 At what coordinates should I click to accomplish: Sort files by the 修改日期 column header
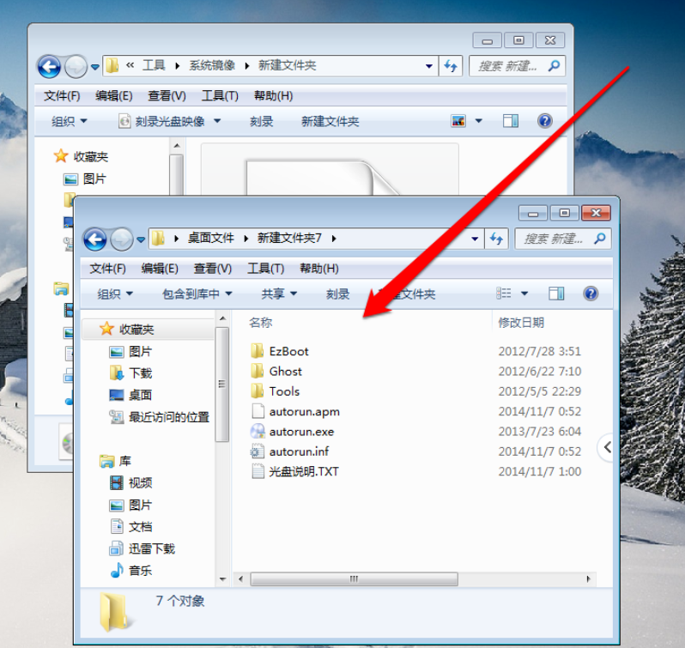(521, 323)
